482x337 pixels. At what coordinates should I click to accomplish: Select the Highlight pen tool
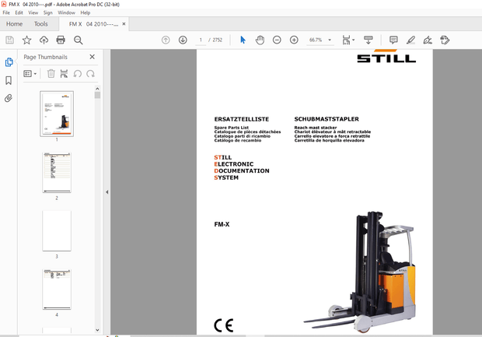click(x=410, y=40)
